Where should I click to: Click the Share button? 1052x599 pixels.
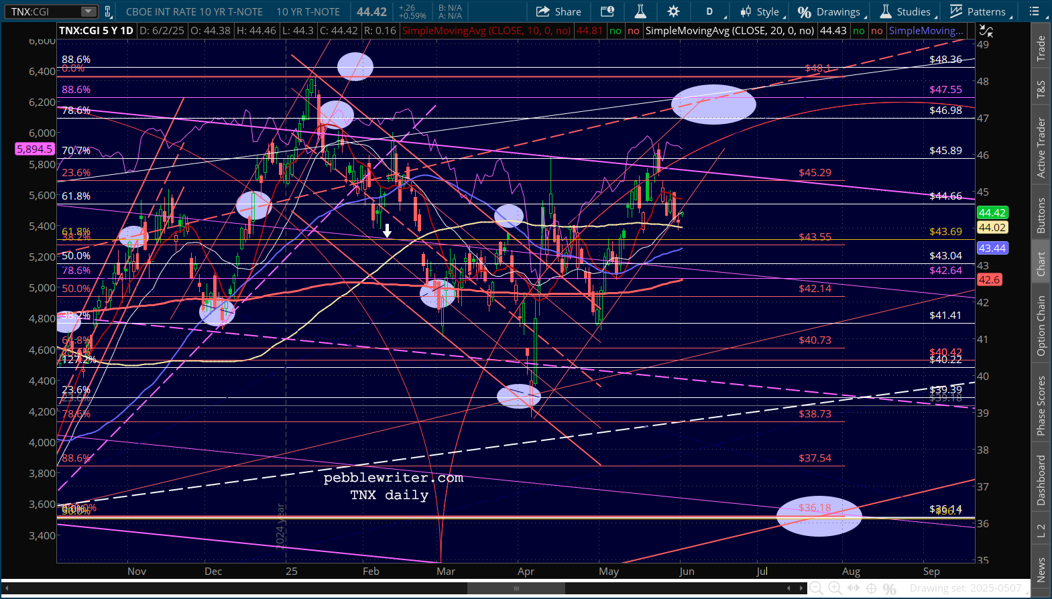coord(559,11)
